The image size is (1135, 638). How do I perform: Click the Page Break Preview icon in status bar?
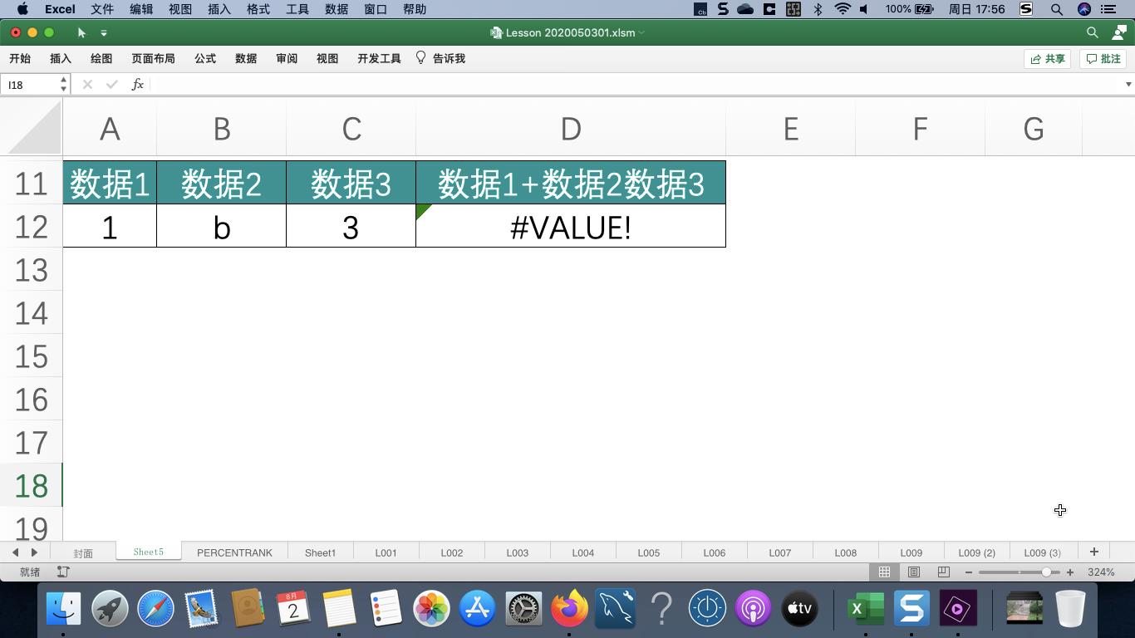click(x=943, y=572)
